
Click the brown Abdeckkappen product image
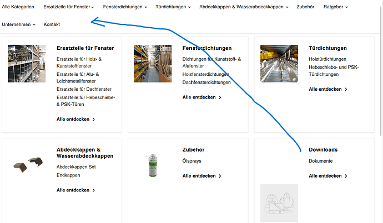(28, 164)
